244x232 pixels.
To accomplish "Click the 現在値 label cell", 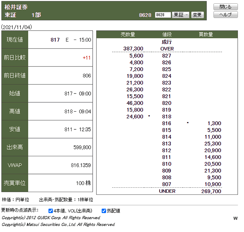I will (15, 40).
